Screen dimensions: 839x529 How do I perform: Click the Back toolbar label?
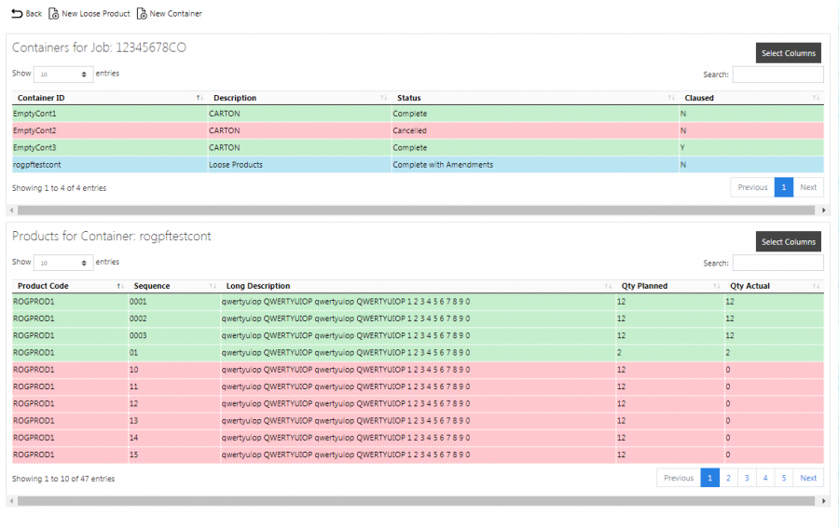tap(34, 13)
